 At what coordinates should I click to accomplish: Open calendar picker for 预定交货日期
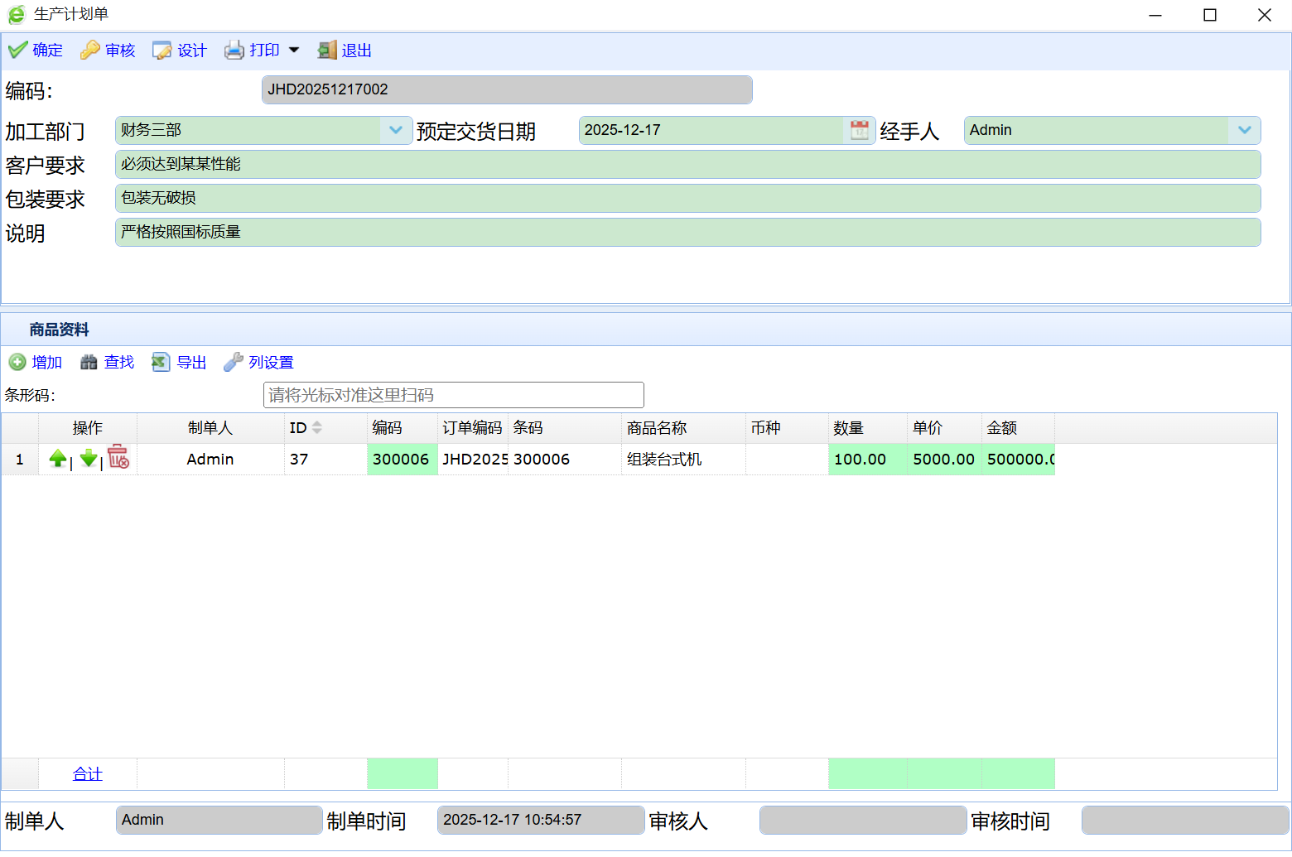pyautogui.click(x=860, y=130)
